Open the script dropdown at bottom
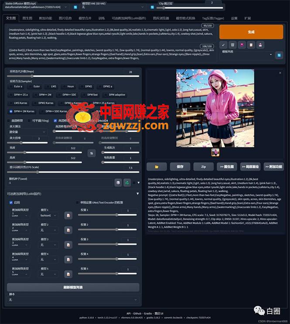Viewport: 290px width, 324px height. point(73,300)
